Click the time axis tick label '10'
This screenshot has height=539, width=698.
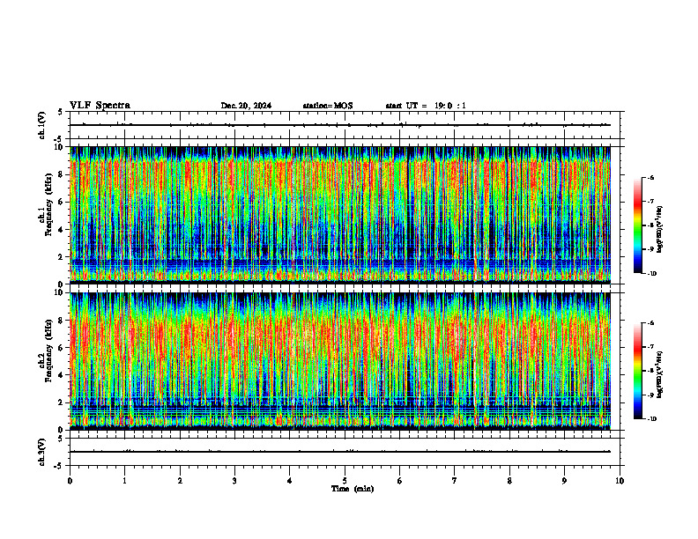[x=620, y=481]
